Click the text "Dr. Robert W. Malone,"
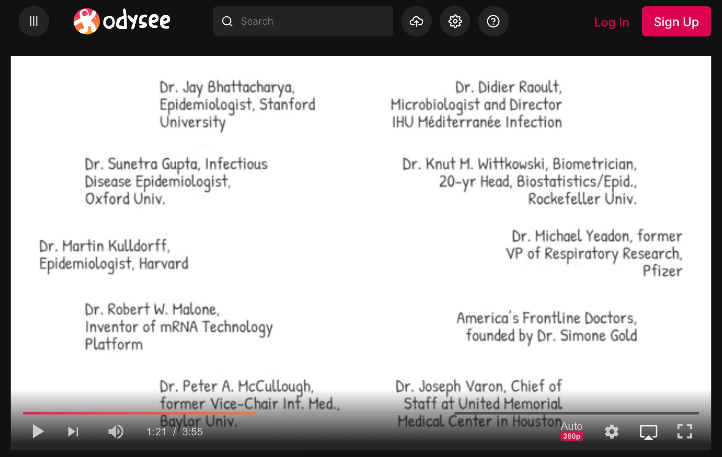 (152, 309)
